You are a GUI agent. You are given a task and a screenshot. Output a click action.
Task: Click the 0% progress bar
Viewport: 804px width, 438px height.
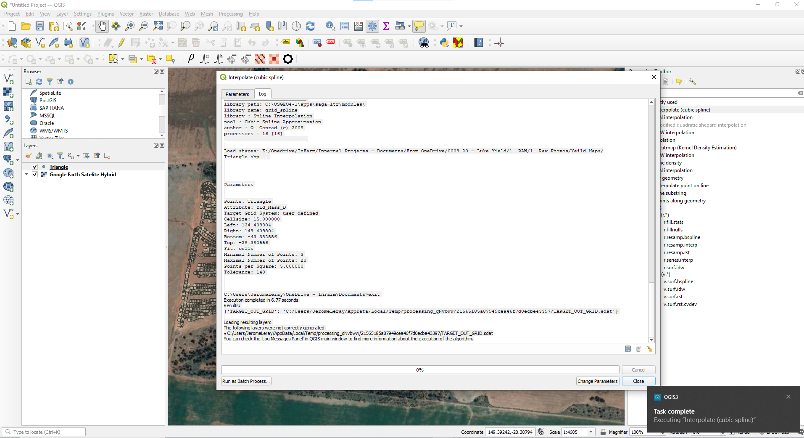[420, 370]
